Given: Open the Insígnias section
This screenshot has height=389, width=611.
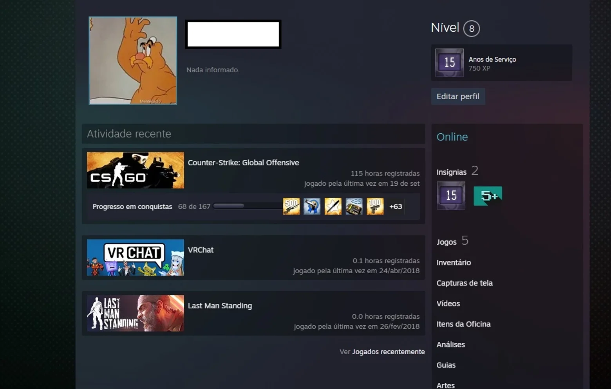Looking at the screenshot, I should (452, 172).
